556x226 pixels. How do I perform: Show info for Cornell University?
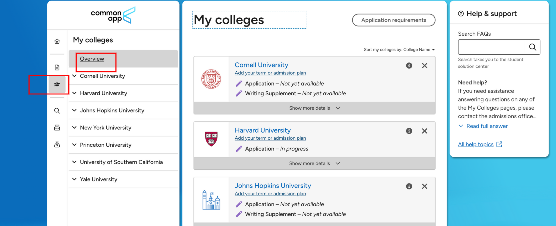click(x=409, y=65)
